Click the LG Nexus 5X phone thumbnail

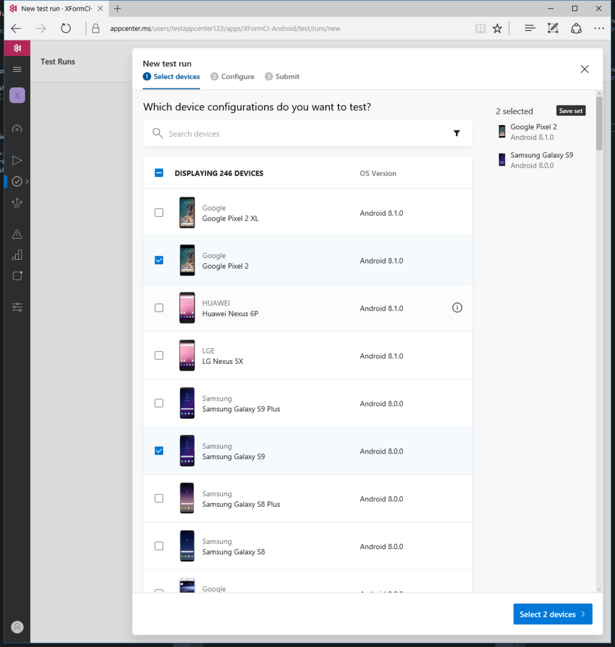[187, 355]
